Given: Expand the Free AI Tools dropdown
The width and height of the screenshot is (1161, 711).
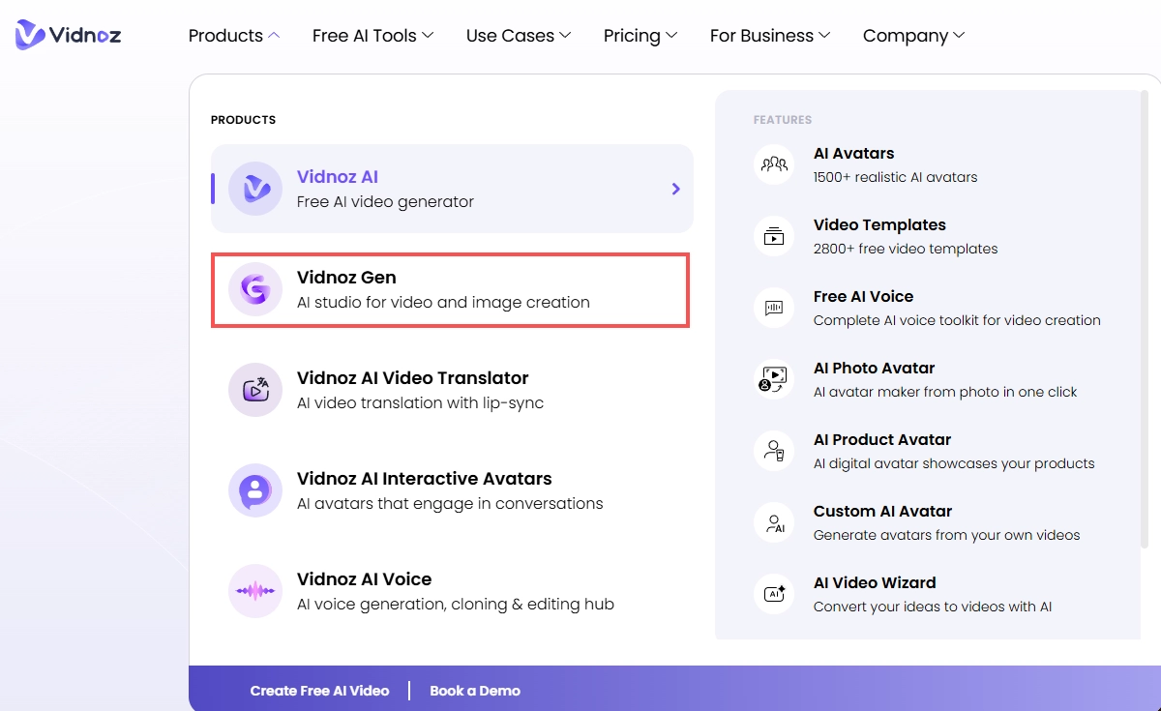Looking at the screenshot, I should [x=372, y=35].
